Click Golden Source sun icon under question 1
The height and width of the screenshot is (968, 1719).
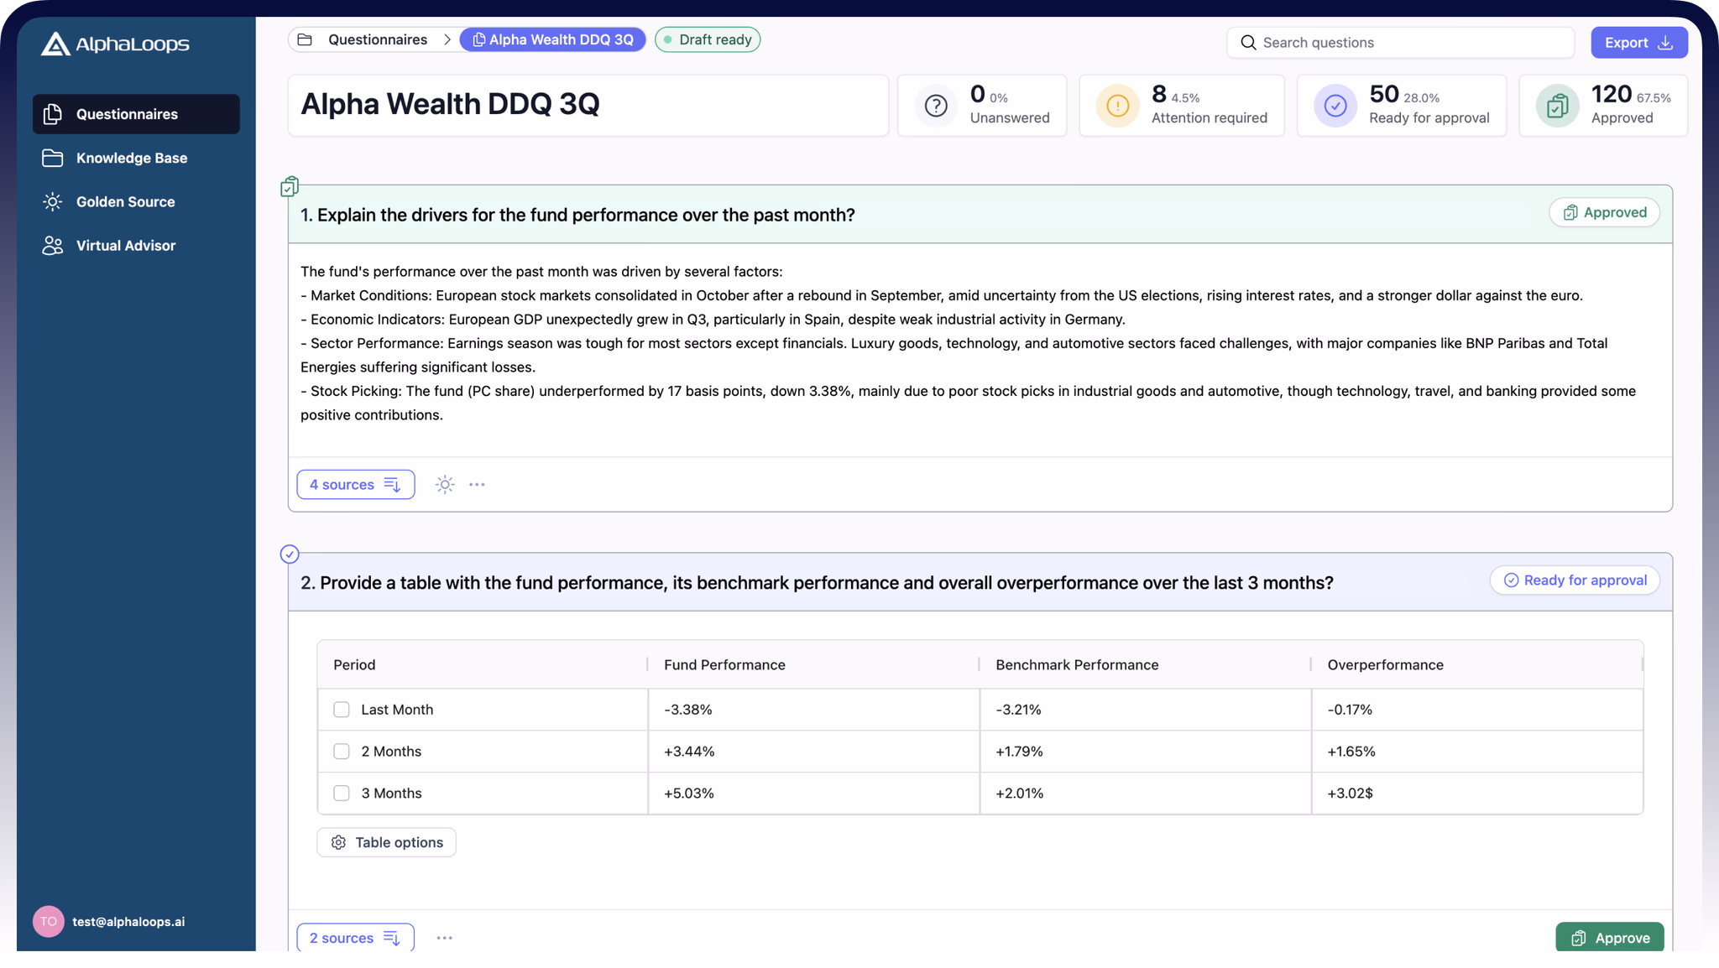(x=445, y=484)
